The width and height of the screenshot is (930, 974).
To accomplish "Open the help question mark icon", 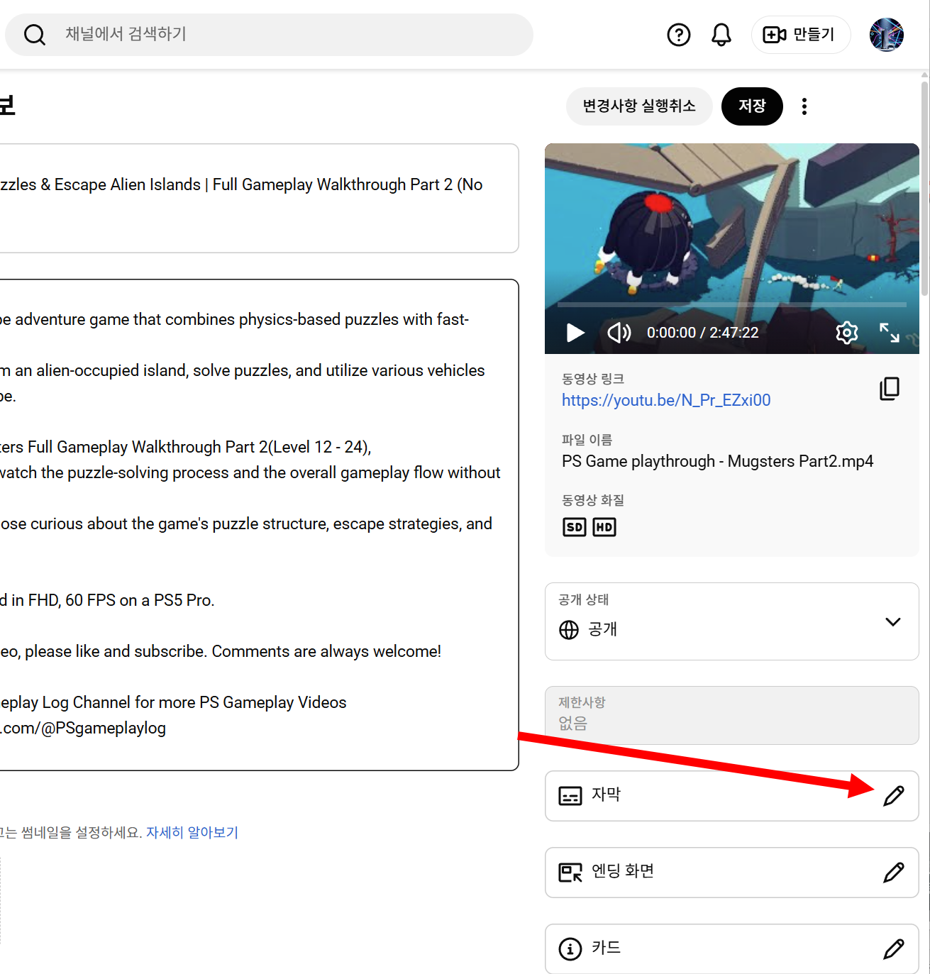I will (x=679, y=34).
